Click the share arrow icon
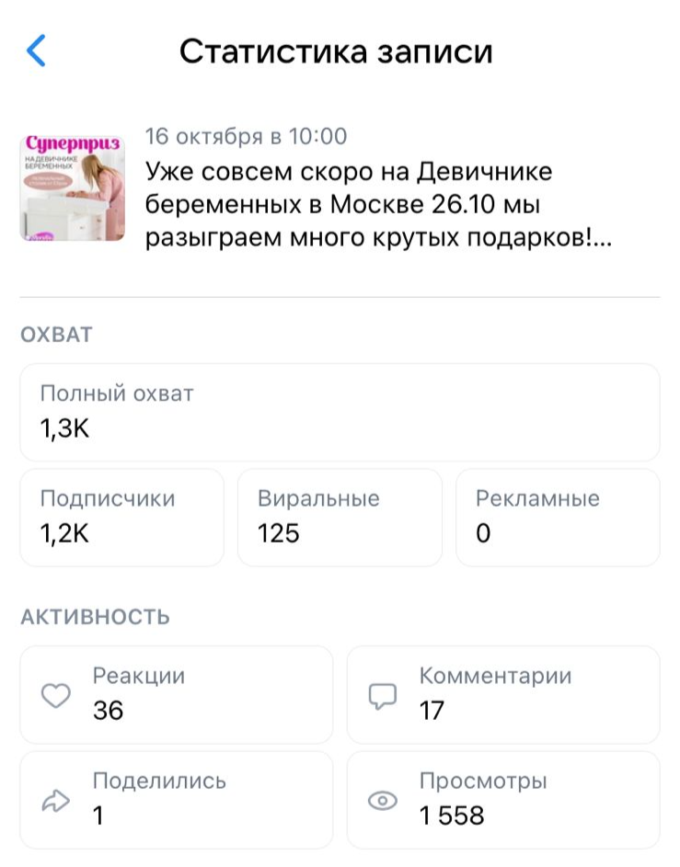This screenshot has height=867, width=680. [x=56, y=801]
